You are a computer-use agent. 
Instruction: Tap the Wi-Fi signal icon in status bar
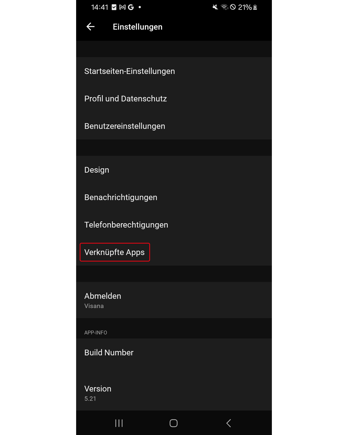(224, 7)
